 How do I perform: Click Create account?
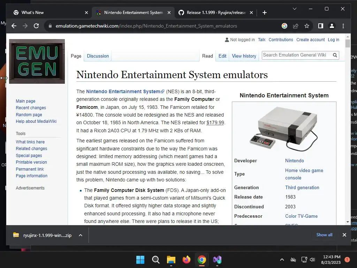click(310, 40)
